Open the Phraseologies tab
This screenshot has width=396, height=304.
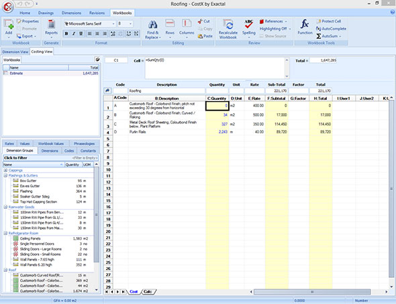pyautogui.click(x=84, y=143)
